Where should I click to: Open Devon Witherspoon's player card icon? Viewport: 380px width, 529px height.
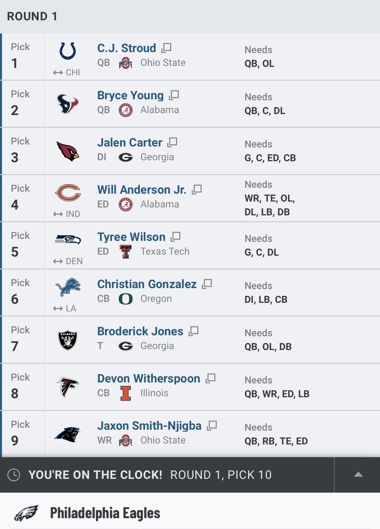pos(210,378)
